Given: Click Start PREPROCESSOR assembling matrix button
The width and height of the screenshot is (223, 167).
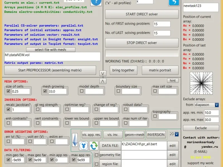Looking at the screenshot, I should click(x=49, y=70).
